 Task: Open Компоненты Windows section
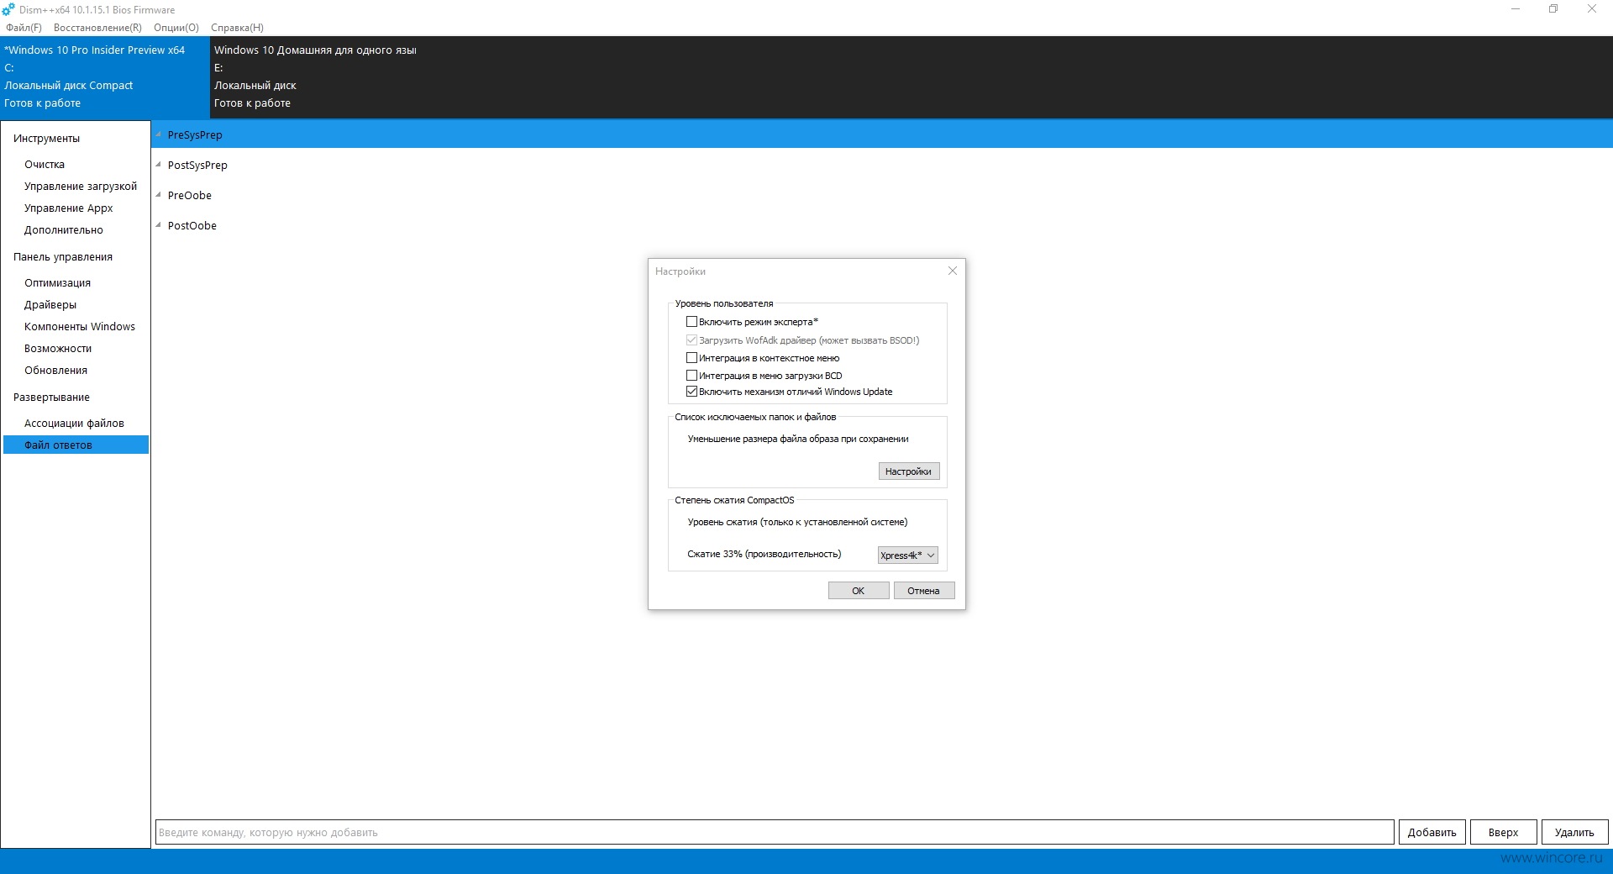pos(80,327)
